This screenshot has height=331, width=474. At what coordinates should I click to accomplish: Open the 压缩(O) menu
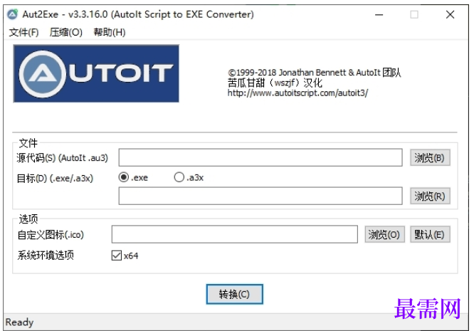coord(66,32)
